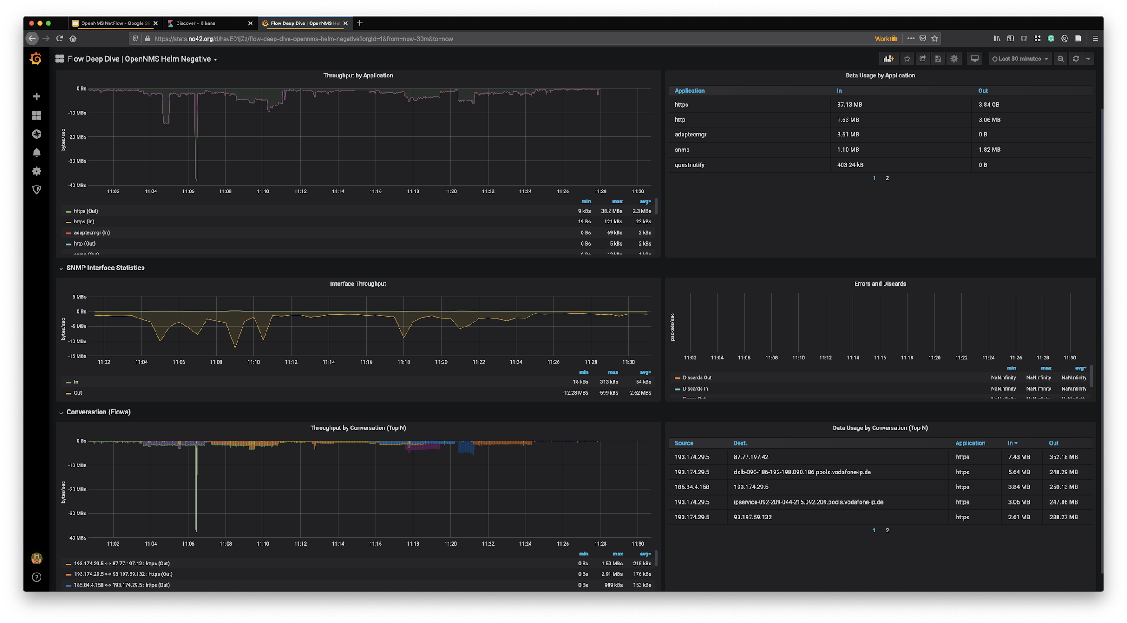Toggle the In series in Interface Throughput legend

point(76,382)
